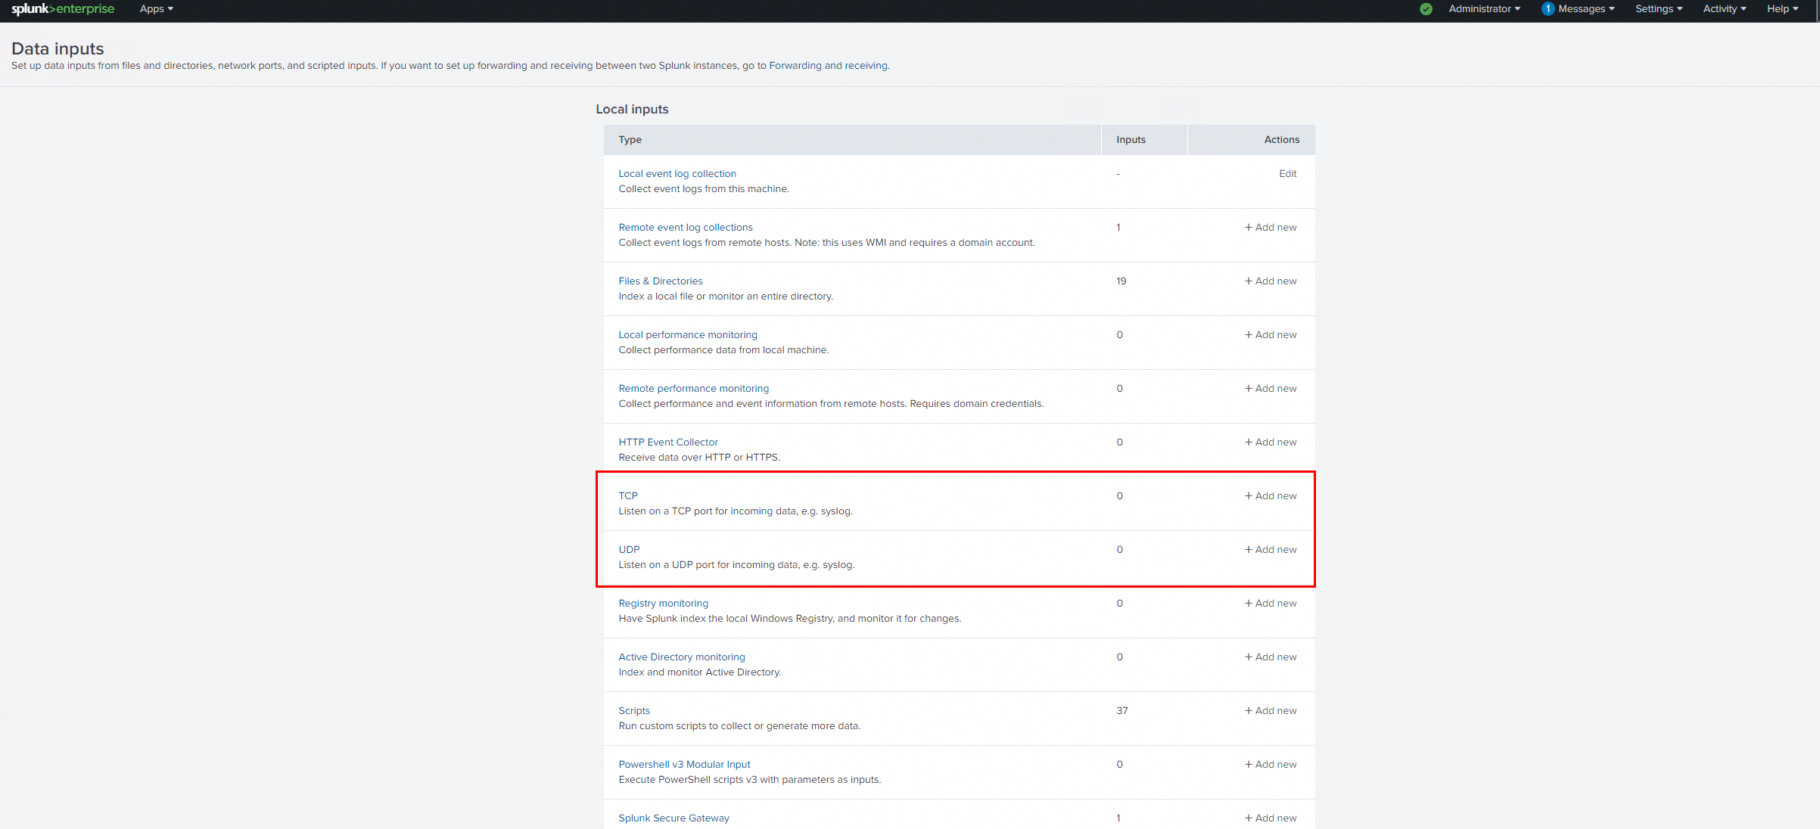Screen dimensions: 1820x829
Task: Open Active Directory monitoring inputs
Action: click(682, 657)
